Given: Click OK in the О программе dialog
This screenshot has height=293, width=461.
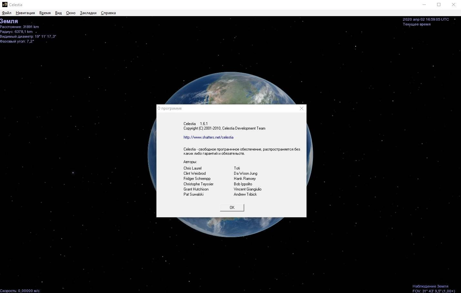Looking at the screenshot, I should pos(232,208).
